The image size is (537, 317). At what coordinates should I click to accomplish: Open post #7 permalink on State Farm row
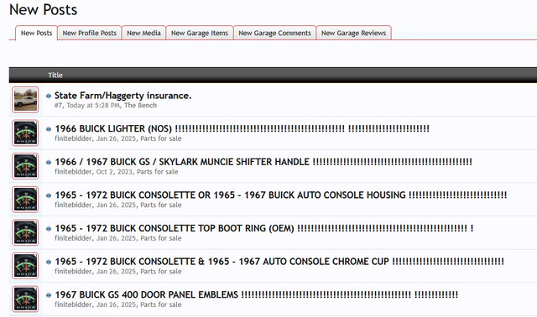click(x=58, y=106)
